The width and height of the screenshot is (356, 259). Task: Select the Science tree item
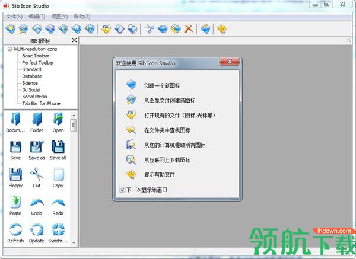point(30,83)
